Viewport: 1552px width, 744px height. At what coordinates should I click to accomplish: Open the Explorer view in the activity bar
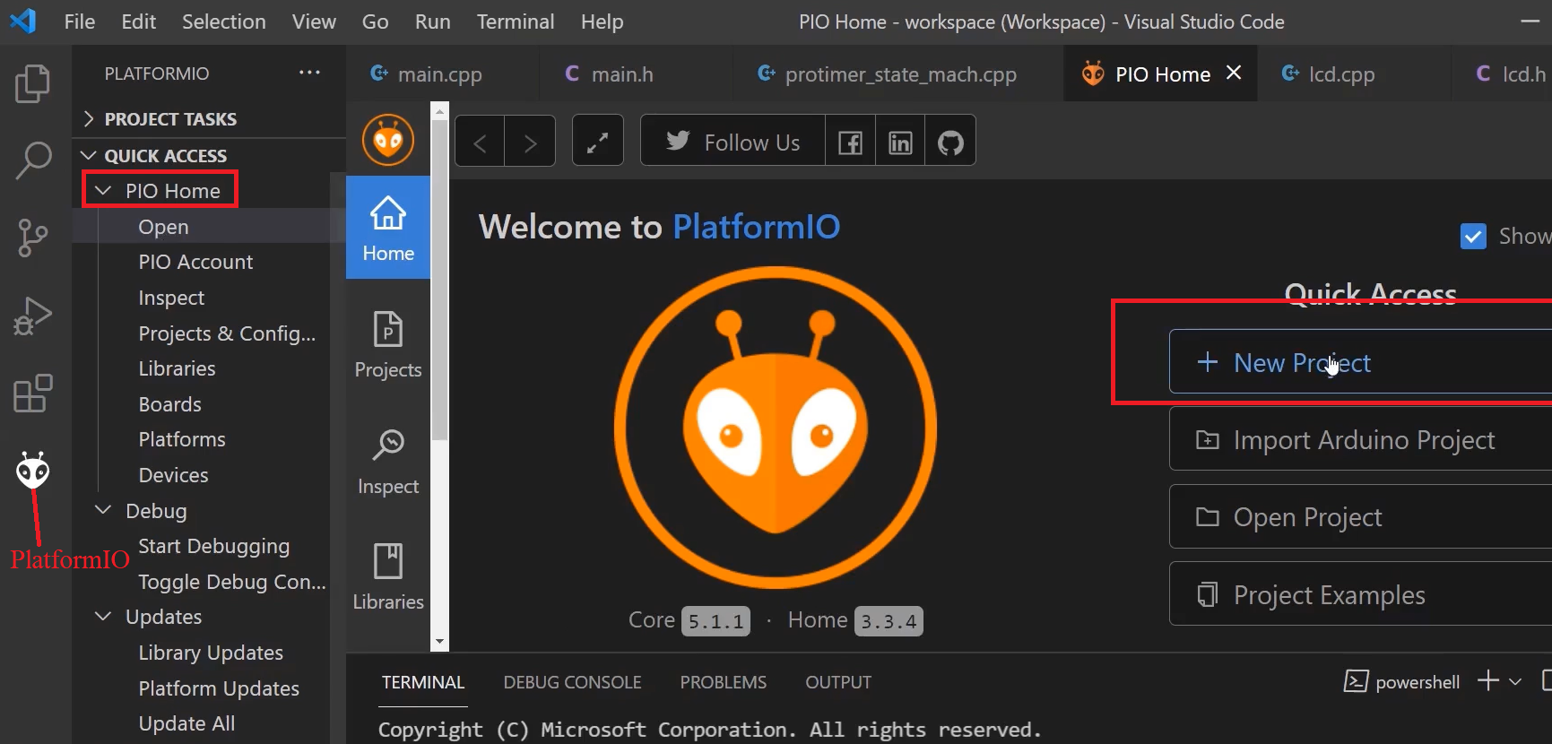[33, 84]
